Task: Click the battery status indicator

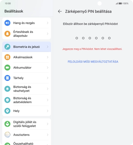Action: (x=120, y=4)
